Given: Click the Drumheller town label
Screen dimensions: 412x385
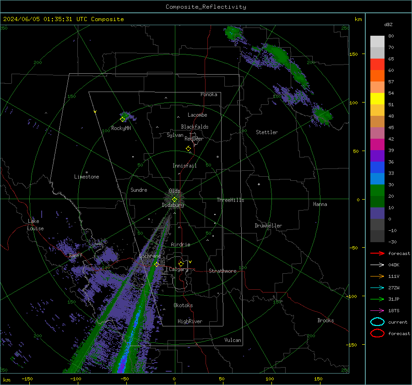Looking at the screenshot, I should (268, 226).
